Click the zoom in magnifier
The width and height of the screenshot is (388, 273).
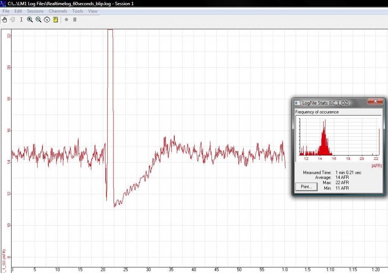[30, 19]
